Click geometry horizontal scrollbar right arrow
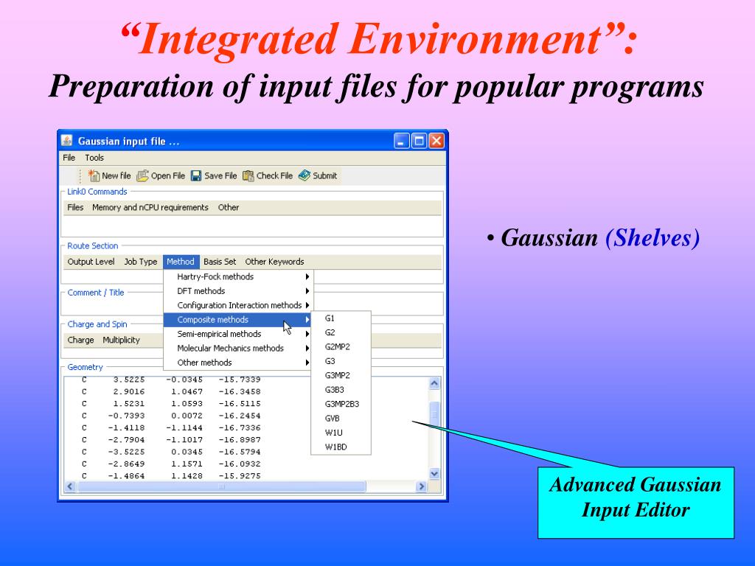The width and height of the screenshot is (755, 566). (x=421, y=486)
